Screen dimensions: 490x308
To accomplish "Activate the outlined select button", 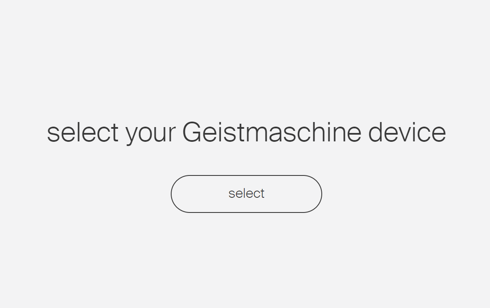I will [246, 194].
